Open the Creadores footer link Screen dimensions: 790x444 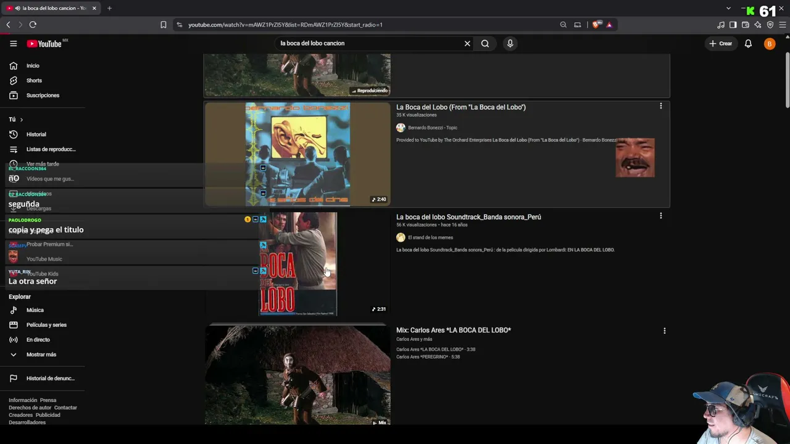point(20,415)
